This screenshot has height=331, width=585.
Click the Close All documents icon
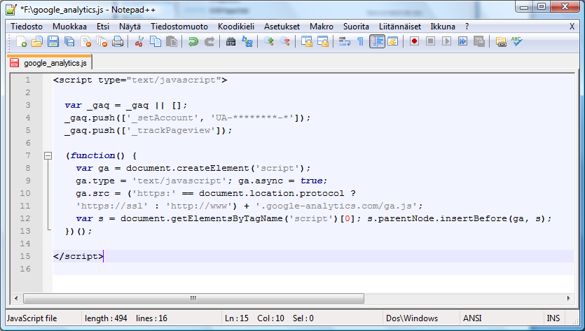[102, 41]
